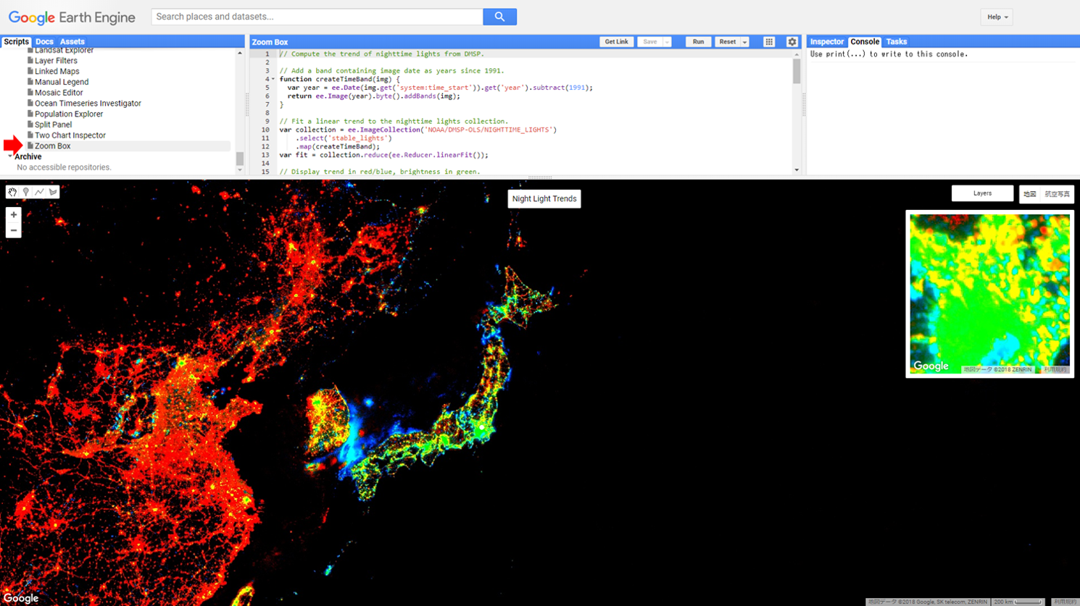Switch to the Inspector tab
The height and width of the screenshot is (606, 1080).
click(827, 42)
